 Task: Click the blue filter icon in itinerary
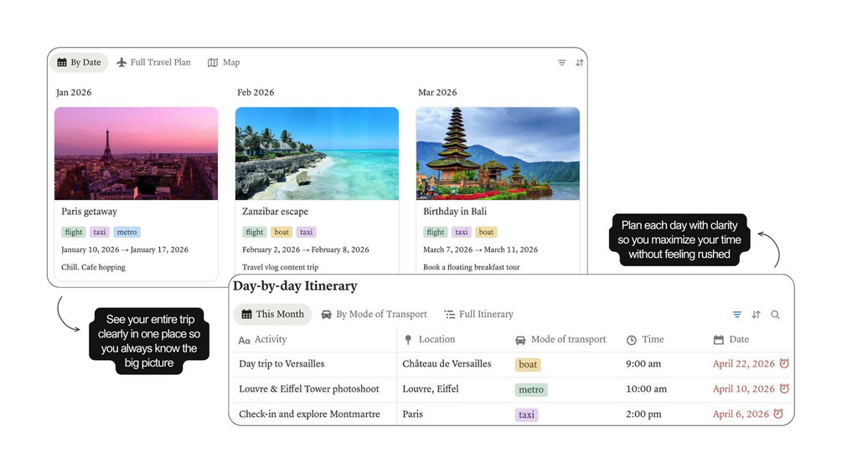pos(736,315)
